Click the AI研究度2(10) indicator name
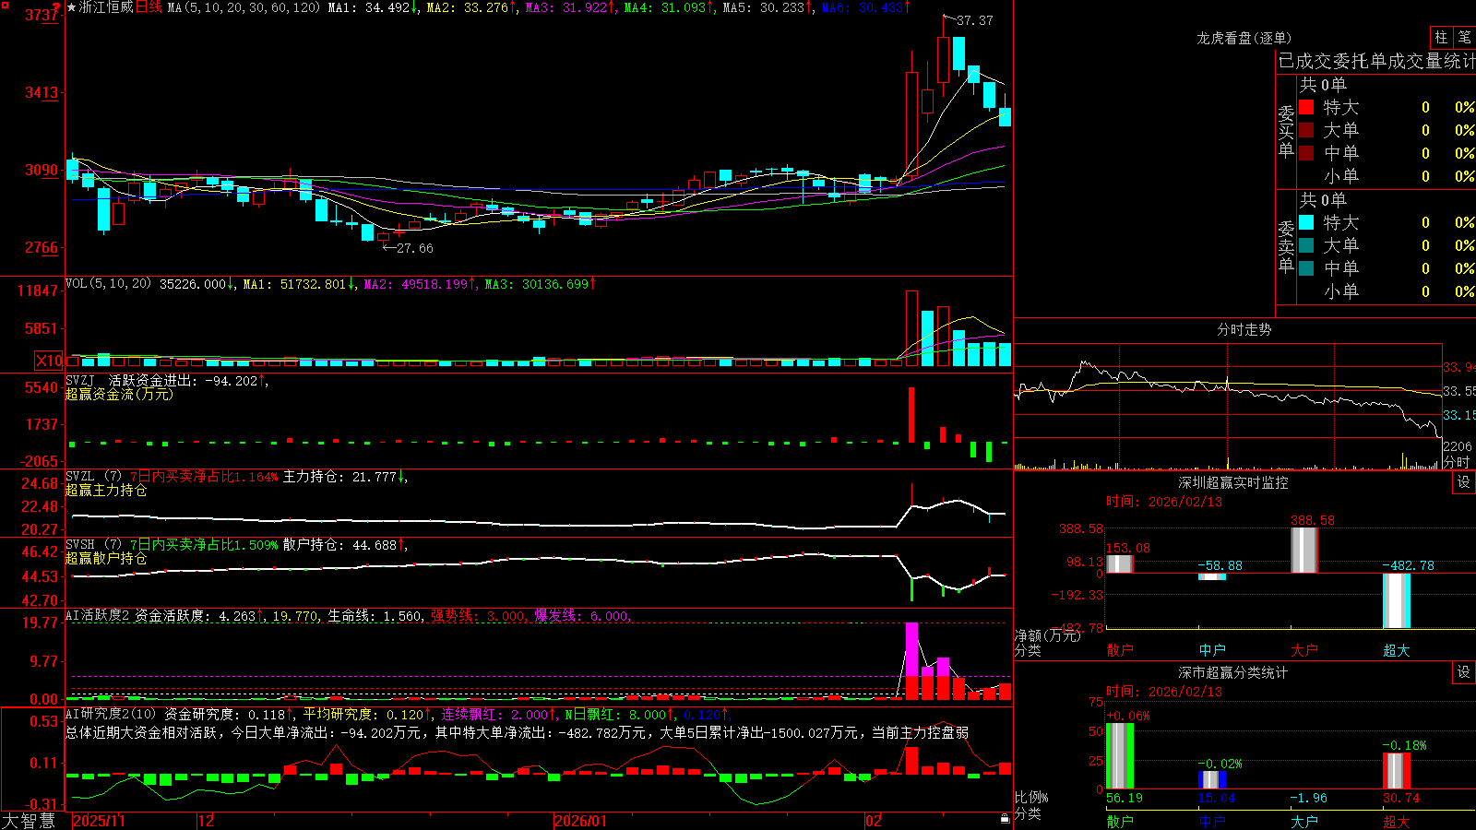The width and height of the screenshot is (1476, 830). [x=111, y=714]
